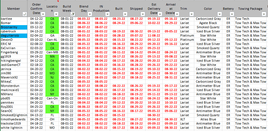Open the active Build Week filter button
The height and width of the screenshot is (131, 268).
coord(73,14)
